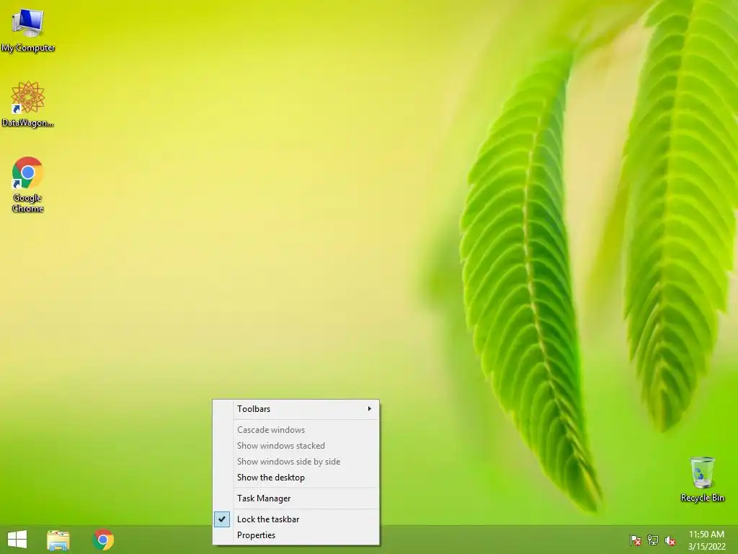Select the Google Chrome desktop shortcut
This screenshot has width=738, height=554.
(x=27, y=185)
